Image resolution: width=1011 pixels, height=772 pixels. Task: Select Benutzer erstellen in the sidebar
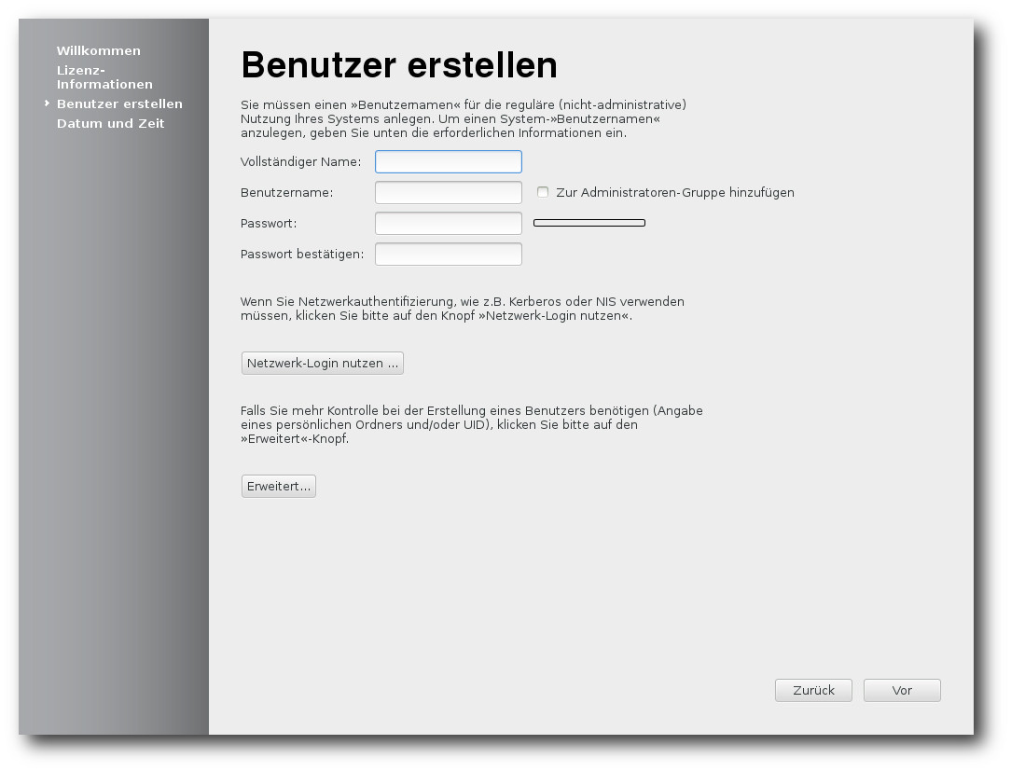[x=119, y=103]
